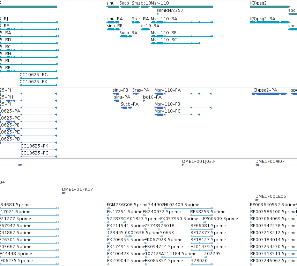Click the DME1-001E06 clone label
This screenshot has height=266, width=297.
pyautogui.click(x=271, y=196)
